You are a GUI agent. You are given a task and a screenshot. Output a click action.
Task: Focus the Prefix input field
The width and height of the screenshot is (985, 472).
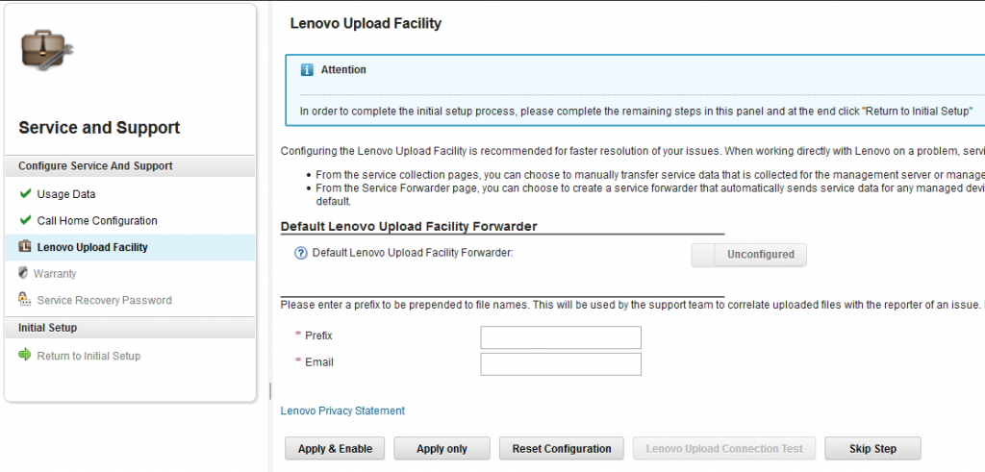pos(561,337)
